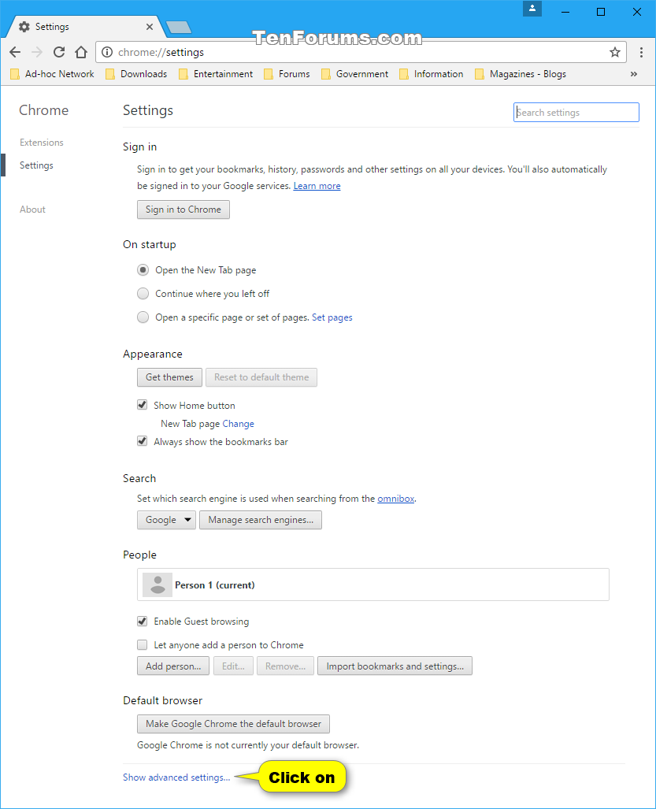656x809 pixels.
Task: Reload the settings page
Action: point(59,52)
